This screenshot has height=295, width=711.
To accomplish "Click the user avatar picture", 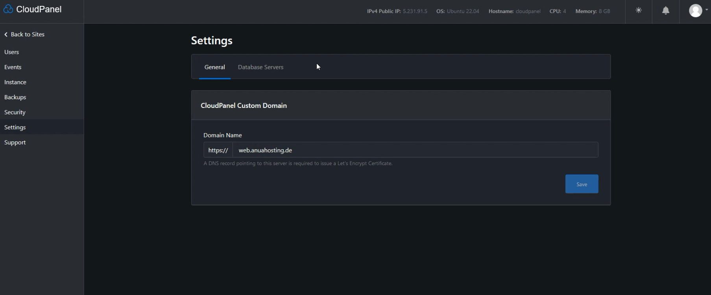I will tap(695, 11).
